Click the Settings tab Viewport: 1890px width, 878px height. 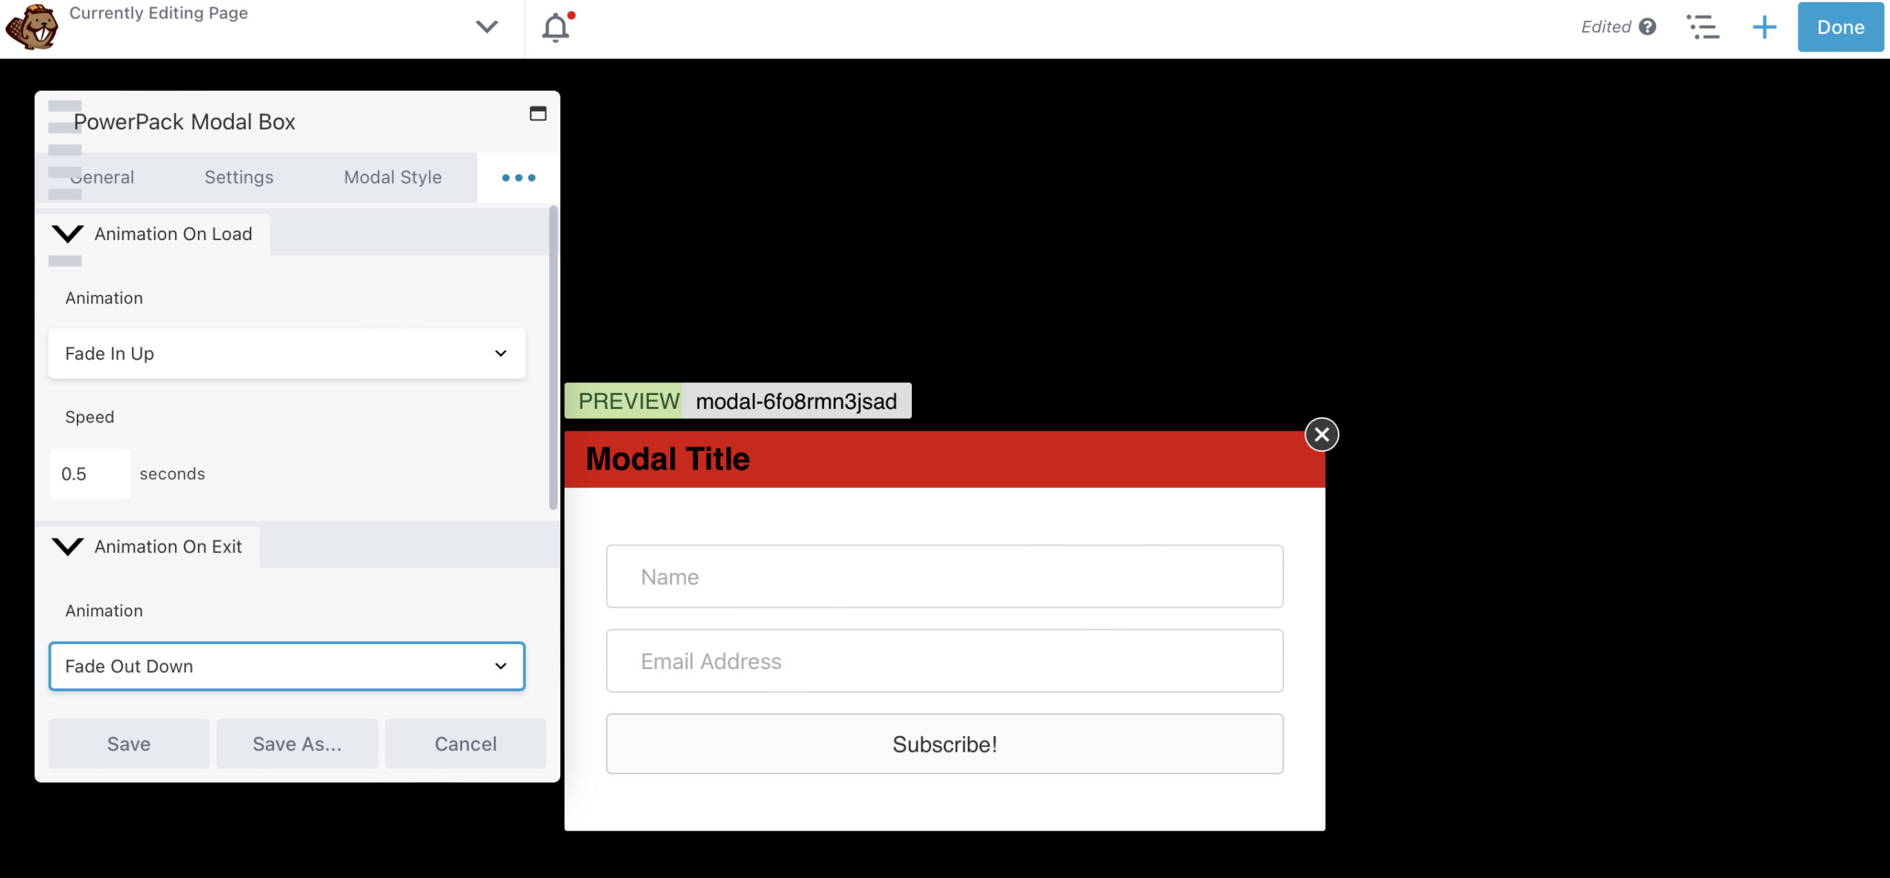click(238, 177)
